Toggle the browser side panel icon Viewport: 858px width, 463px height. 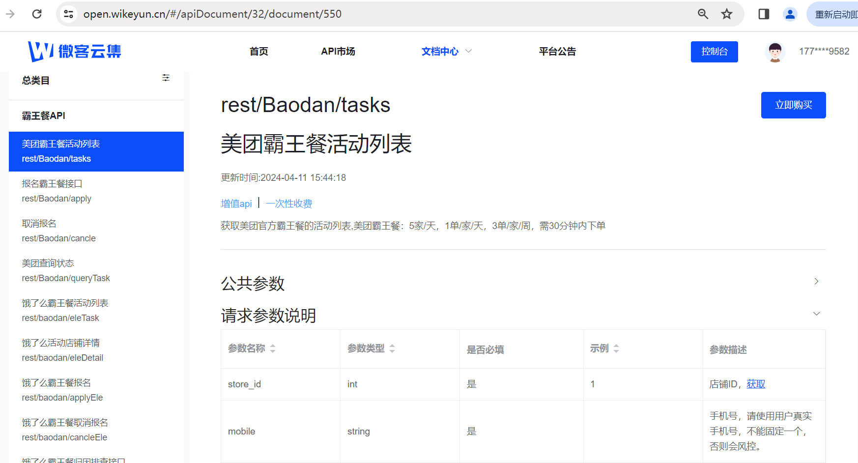click(x=764, y=14)
